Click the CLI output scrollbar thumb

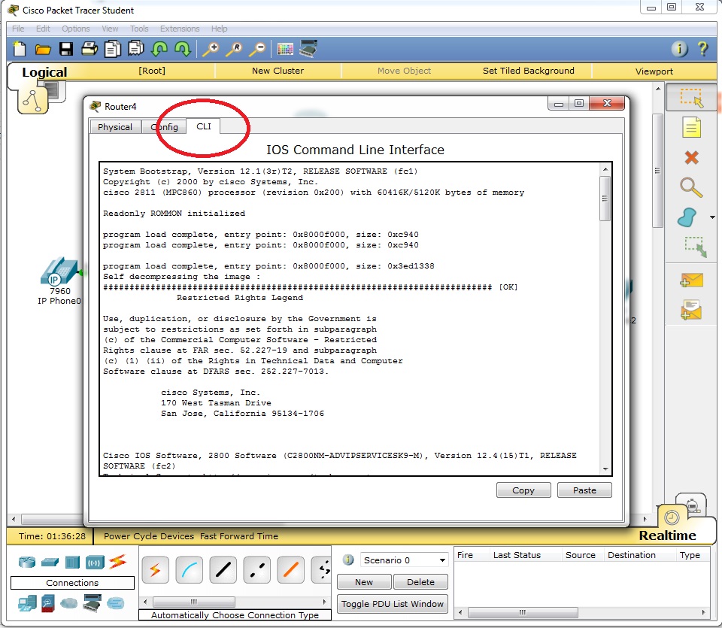[x=605, y=199]
